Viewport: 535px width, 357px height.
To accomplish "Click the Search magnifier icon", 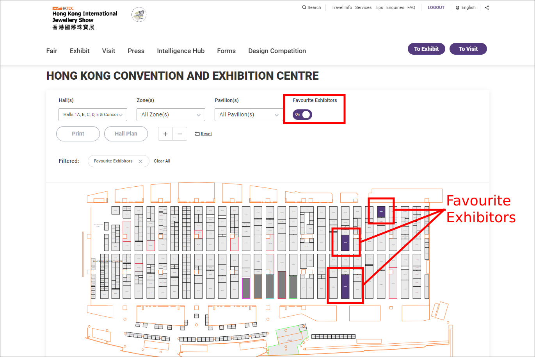I will [304, 7].
